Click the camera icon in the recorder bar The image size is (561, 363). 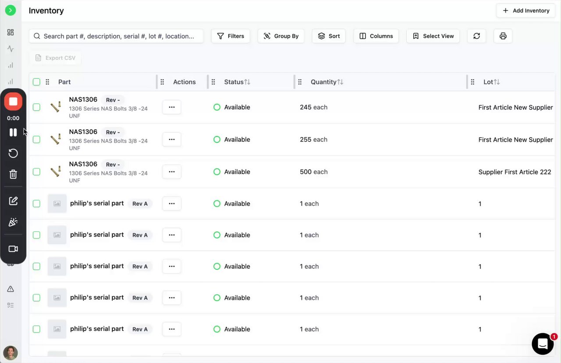pyautogui.click(x=13, y=249)
